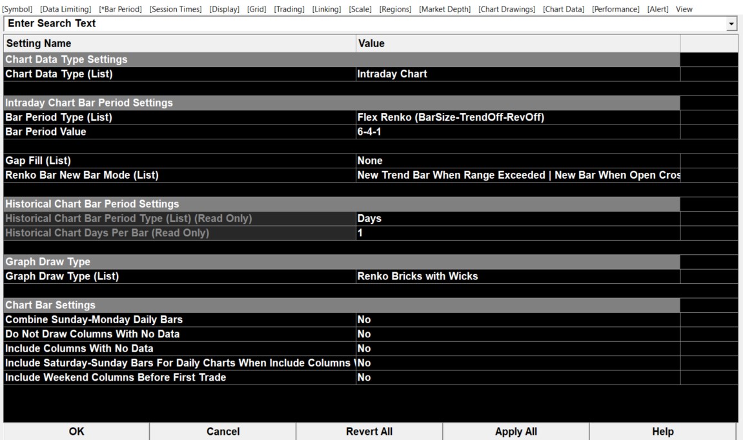Screen dimensions: 743x440
Task: Open the [Linking] tab
Action: [x=327, y=9]
